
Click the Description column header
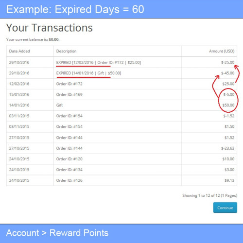[66, 51]
